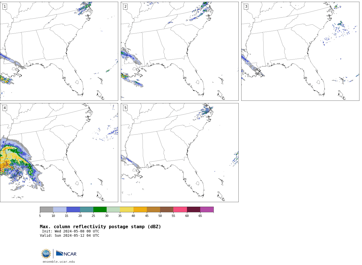Image resolution: width=362 pixels, height=265 pixels.
Task: Click the numbered label 4 box
Action: tap(5, 108)
